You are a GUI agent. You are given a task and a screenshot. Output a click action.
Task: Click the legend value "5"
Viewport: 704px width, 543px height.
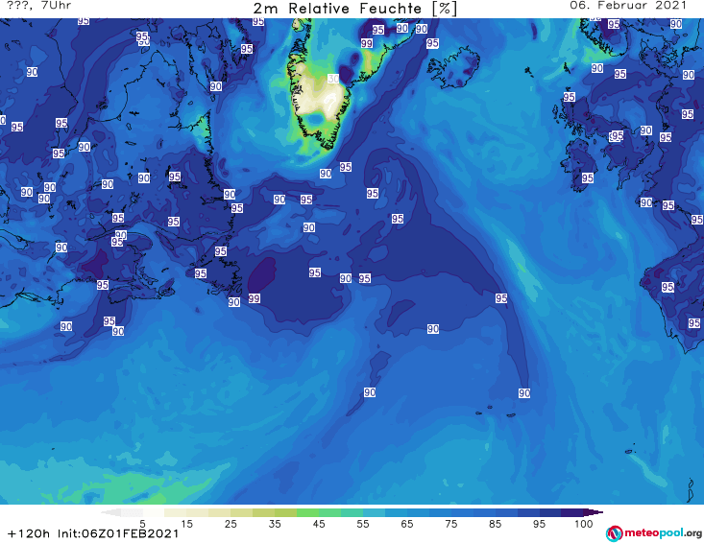click(142, 524)
